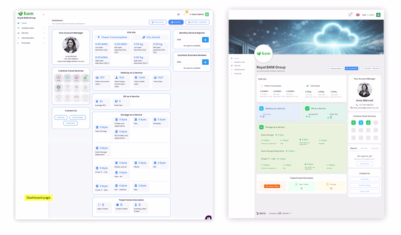Screen dimensions: 401x235
Task: Open the DRaaS service icon, left dashboard
Action: point(85,78)
